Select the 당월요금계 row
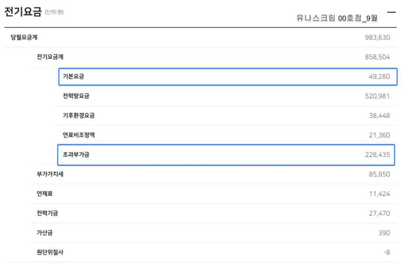Viewport: 406px width, 265px height. click(24, 37)
